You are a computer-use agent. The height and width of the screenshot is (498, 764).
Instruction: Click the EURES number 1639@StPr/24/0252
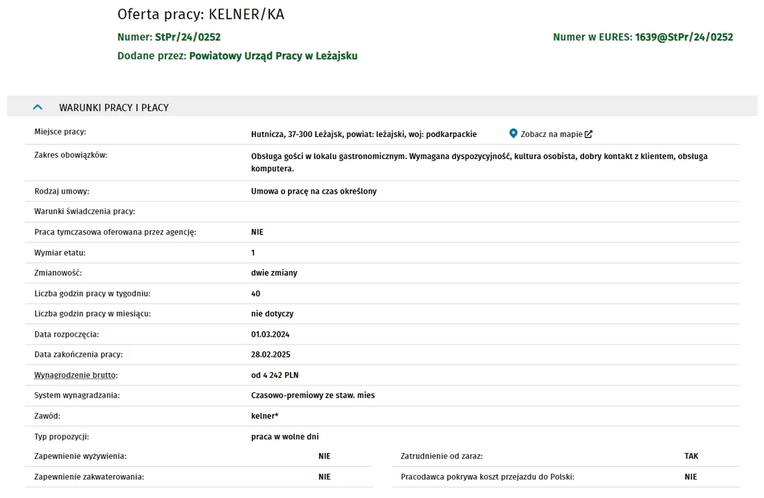click(684, 37)
